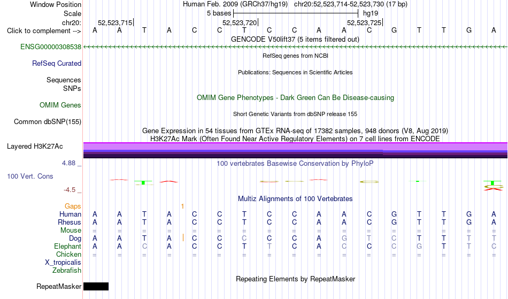Click the Human species label

[70, 214]
